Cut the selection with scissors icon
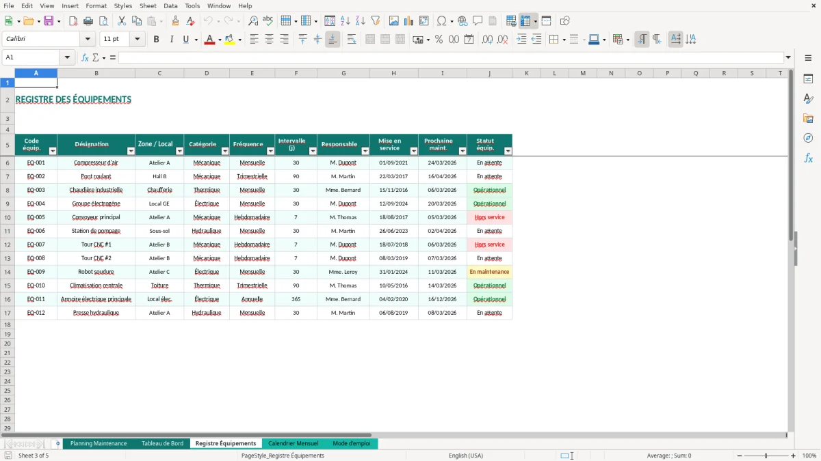The image size is (821, 461). 121,21
